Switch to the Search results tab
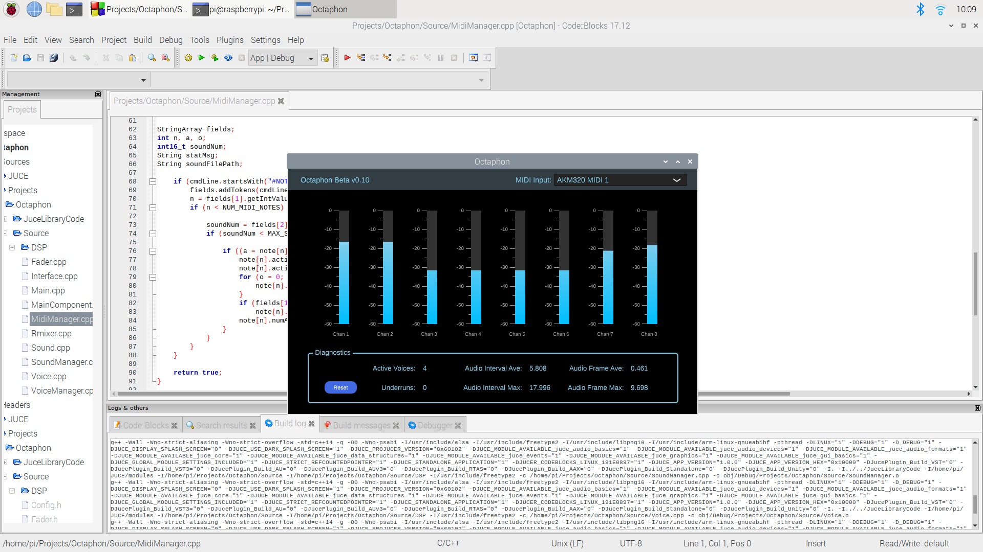 pyautogui.click(x=221, y=425)
